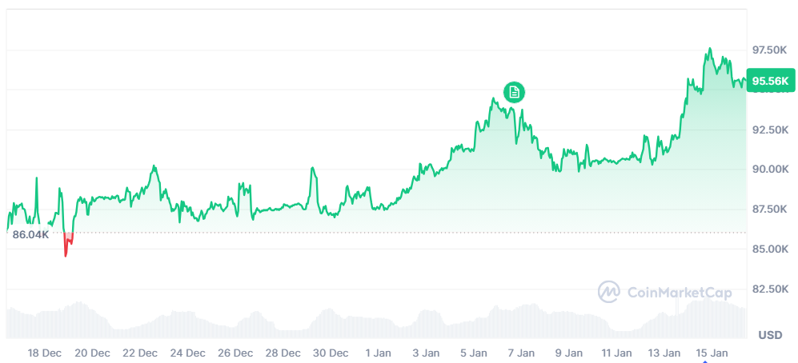Select the 85.00K axis label
Image resolution: width=798 pixels, height=363 pixels.
click(x=771, y=249)
